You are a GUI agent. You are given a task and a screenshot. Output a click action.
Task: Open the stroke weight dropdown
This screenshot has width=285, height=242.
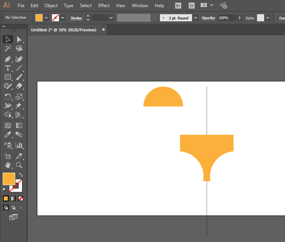[111, 18]
